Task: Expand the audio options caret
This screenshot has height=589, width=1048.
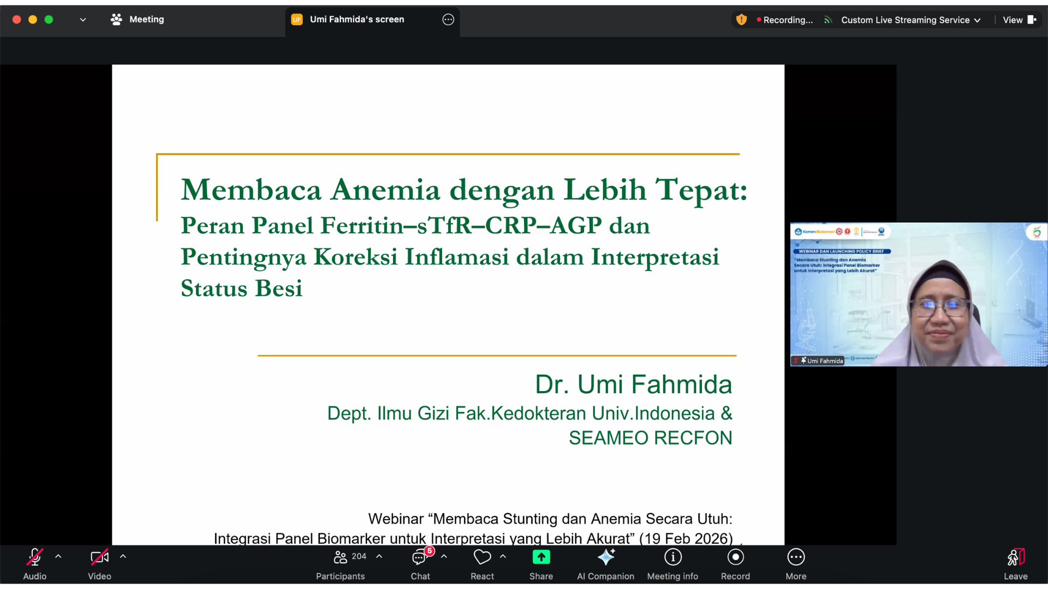Action: (58, 556)
